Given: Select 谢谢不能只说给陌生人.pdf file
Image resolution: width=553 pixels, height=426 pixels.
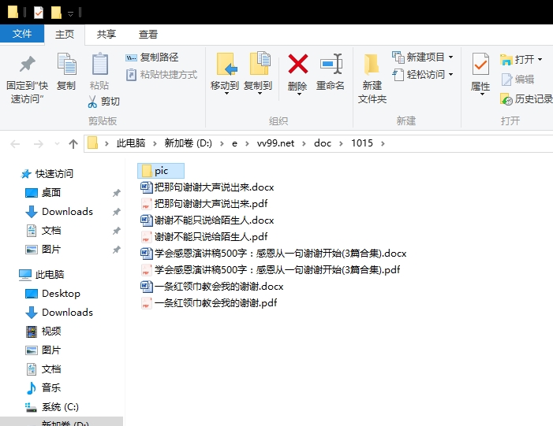Looking at the screenshot, I should click(x=204, y=236).
